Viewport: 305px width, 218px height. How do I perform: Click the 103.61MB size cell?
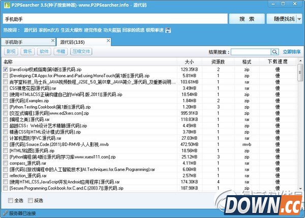click(x=190, y=82)
